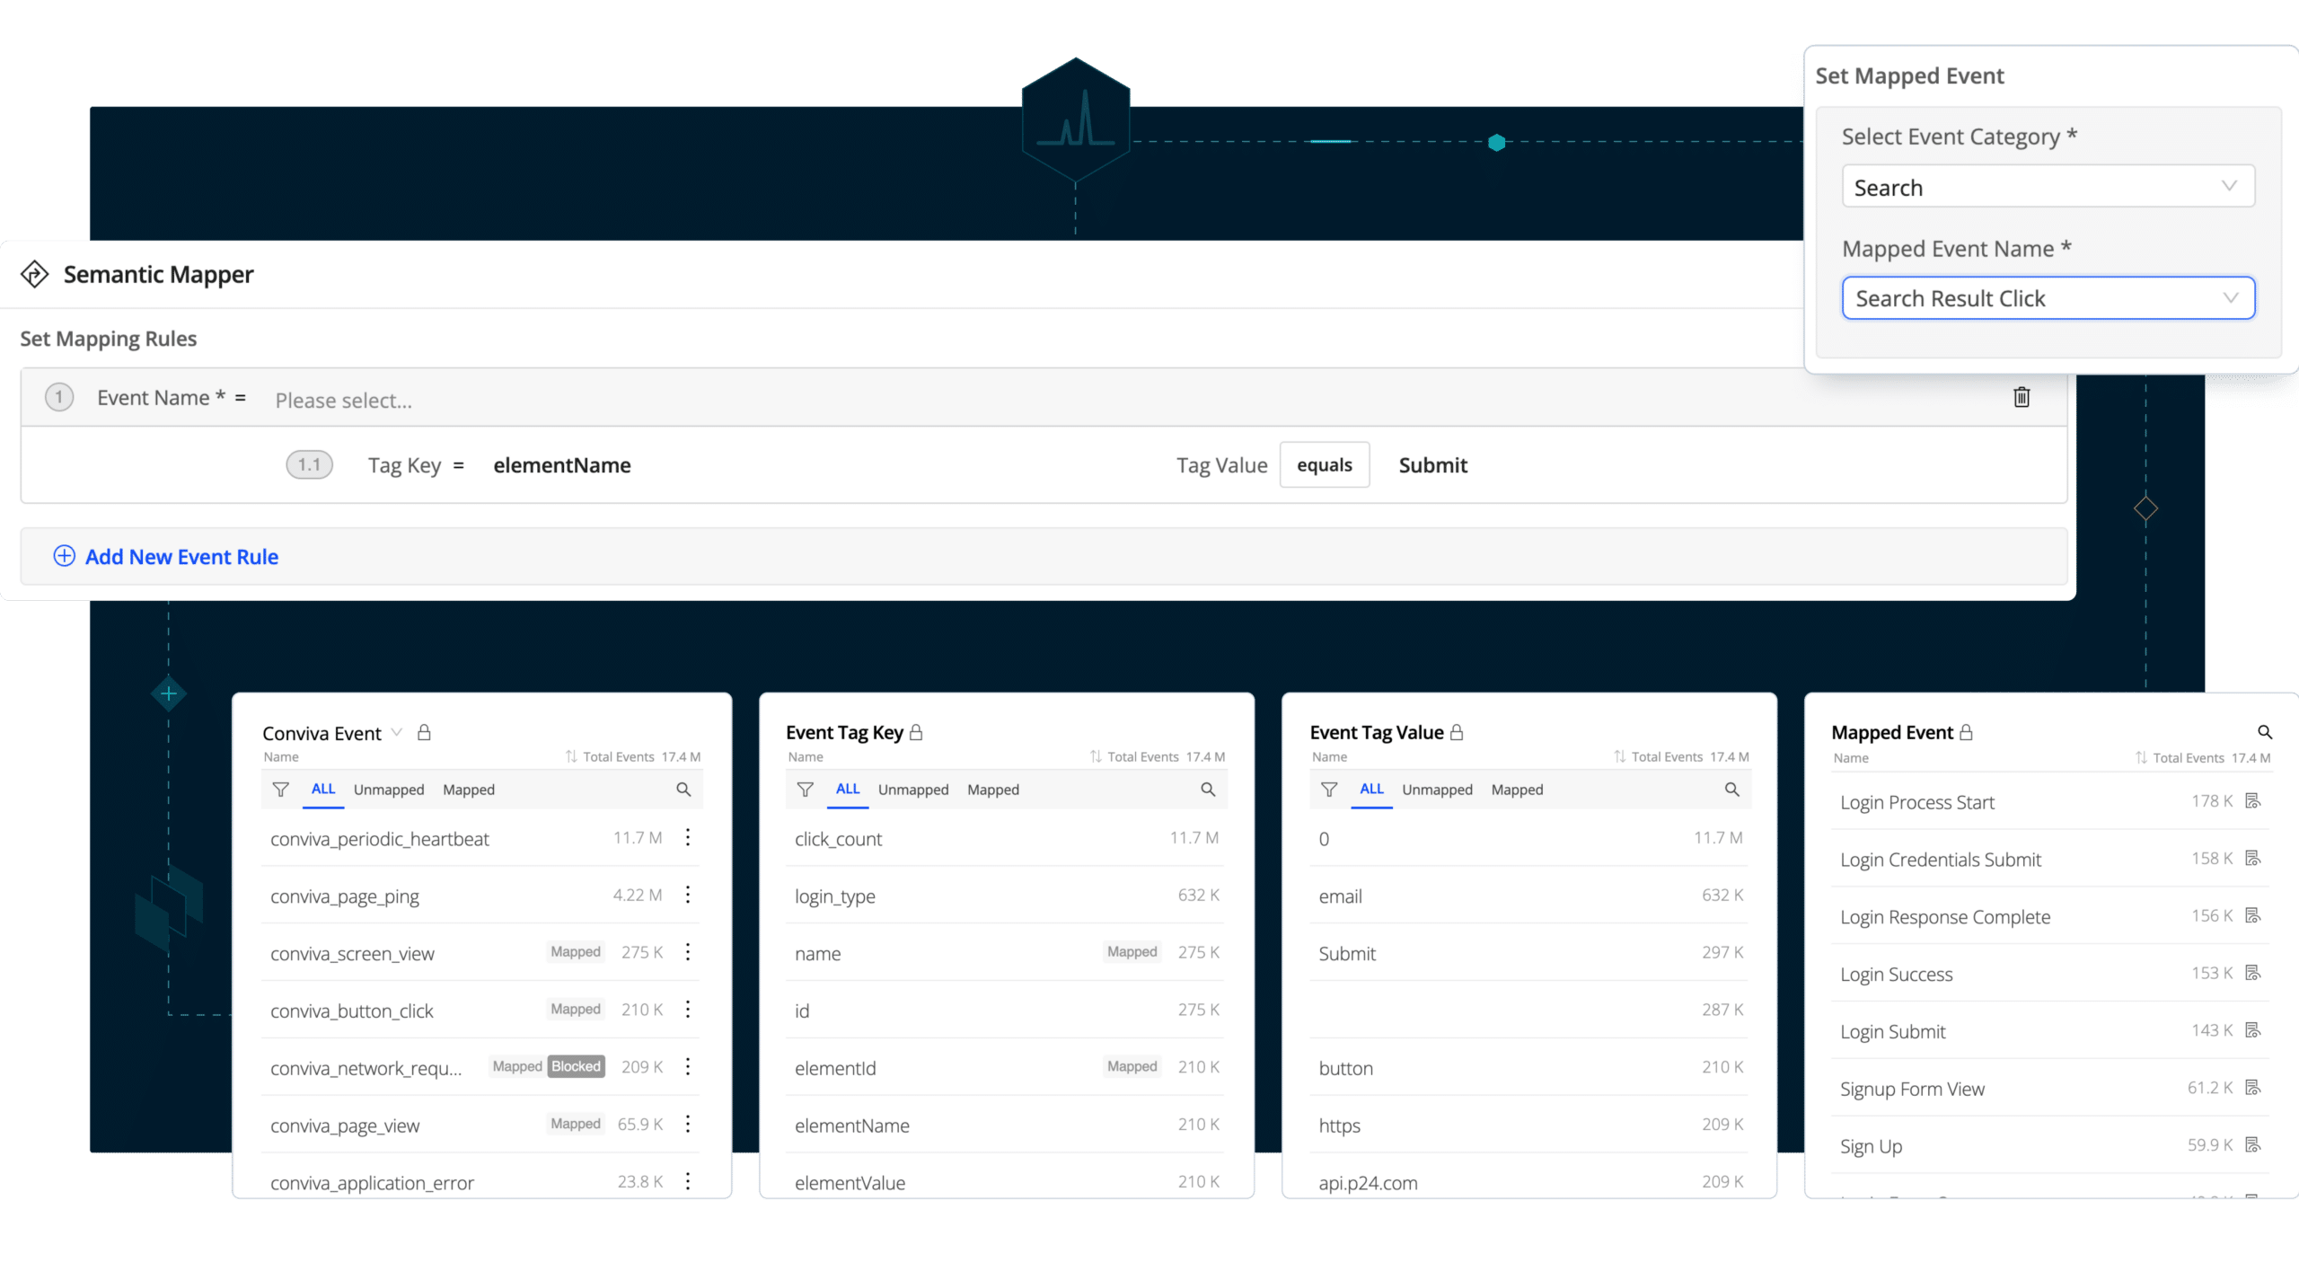Select elementName row in Event Tag Key
Screen dimensions: 2299x1280
pos(851,1126)
